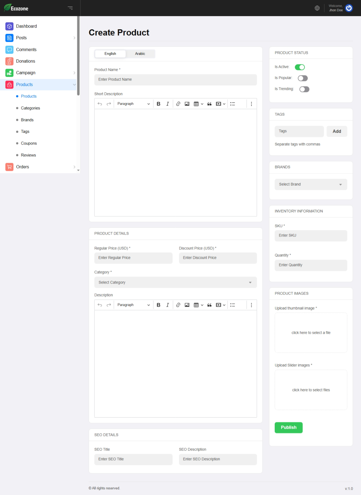The height and width of the screenshot is (495, 361).
Task: Open the Select Category dropdown
Action: click(176, 282)
